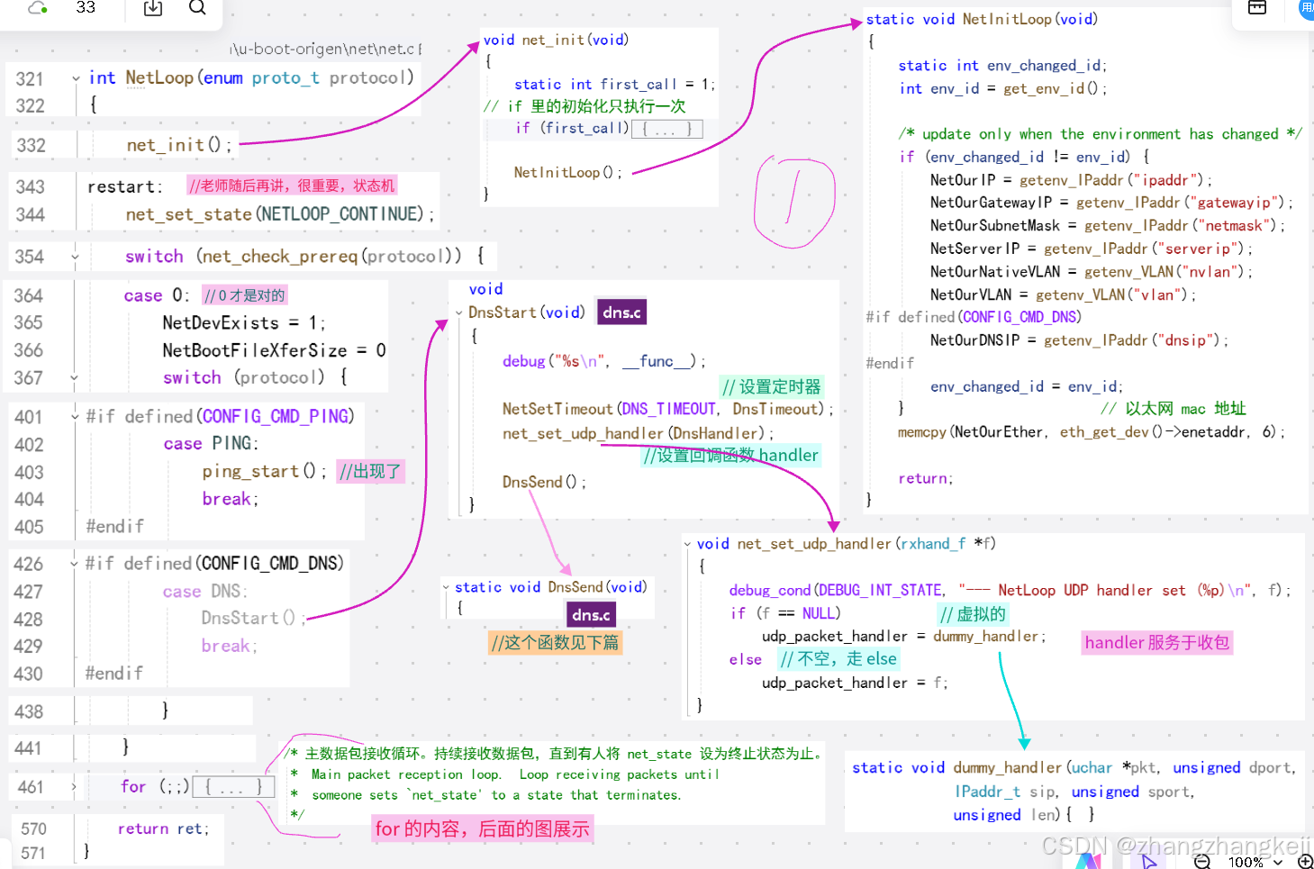Open search with the magnifier icon
This screenshot has width=1314, height=869.
click(197, 8)
